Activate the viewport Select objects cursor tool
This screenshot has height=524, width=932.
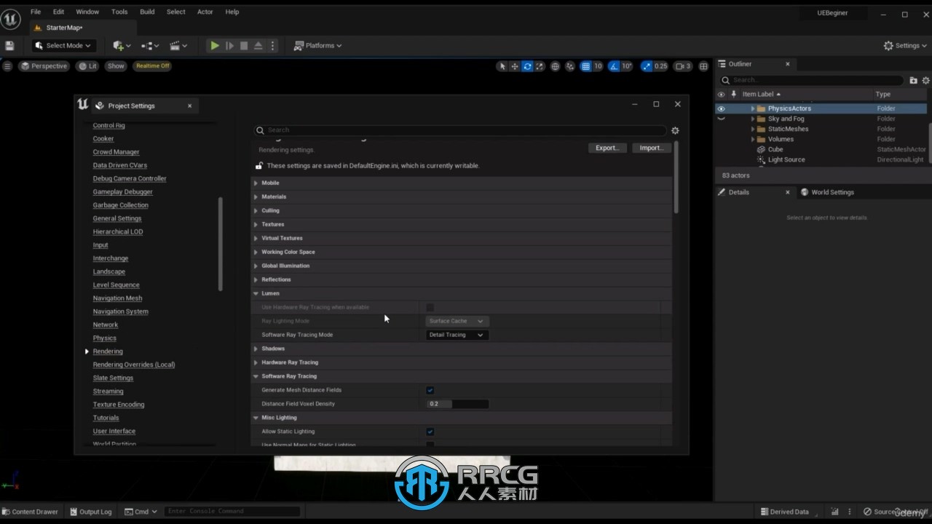(502, 66)
